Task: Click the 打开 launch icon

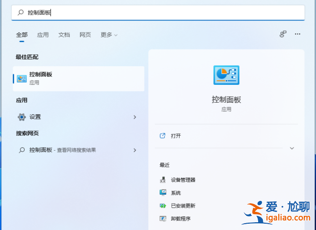Action: [x=162, y=136]
